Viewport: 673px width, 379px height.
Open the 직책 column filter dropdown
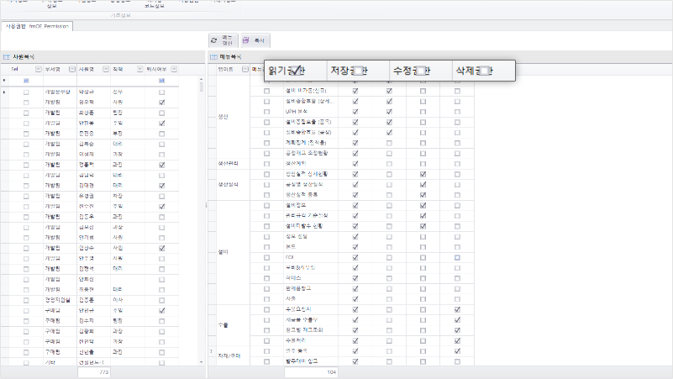tap(139, 69)
